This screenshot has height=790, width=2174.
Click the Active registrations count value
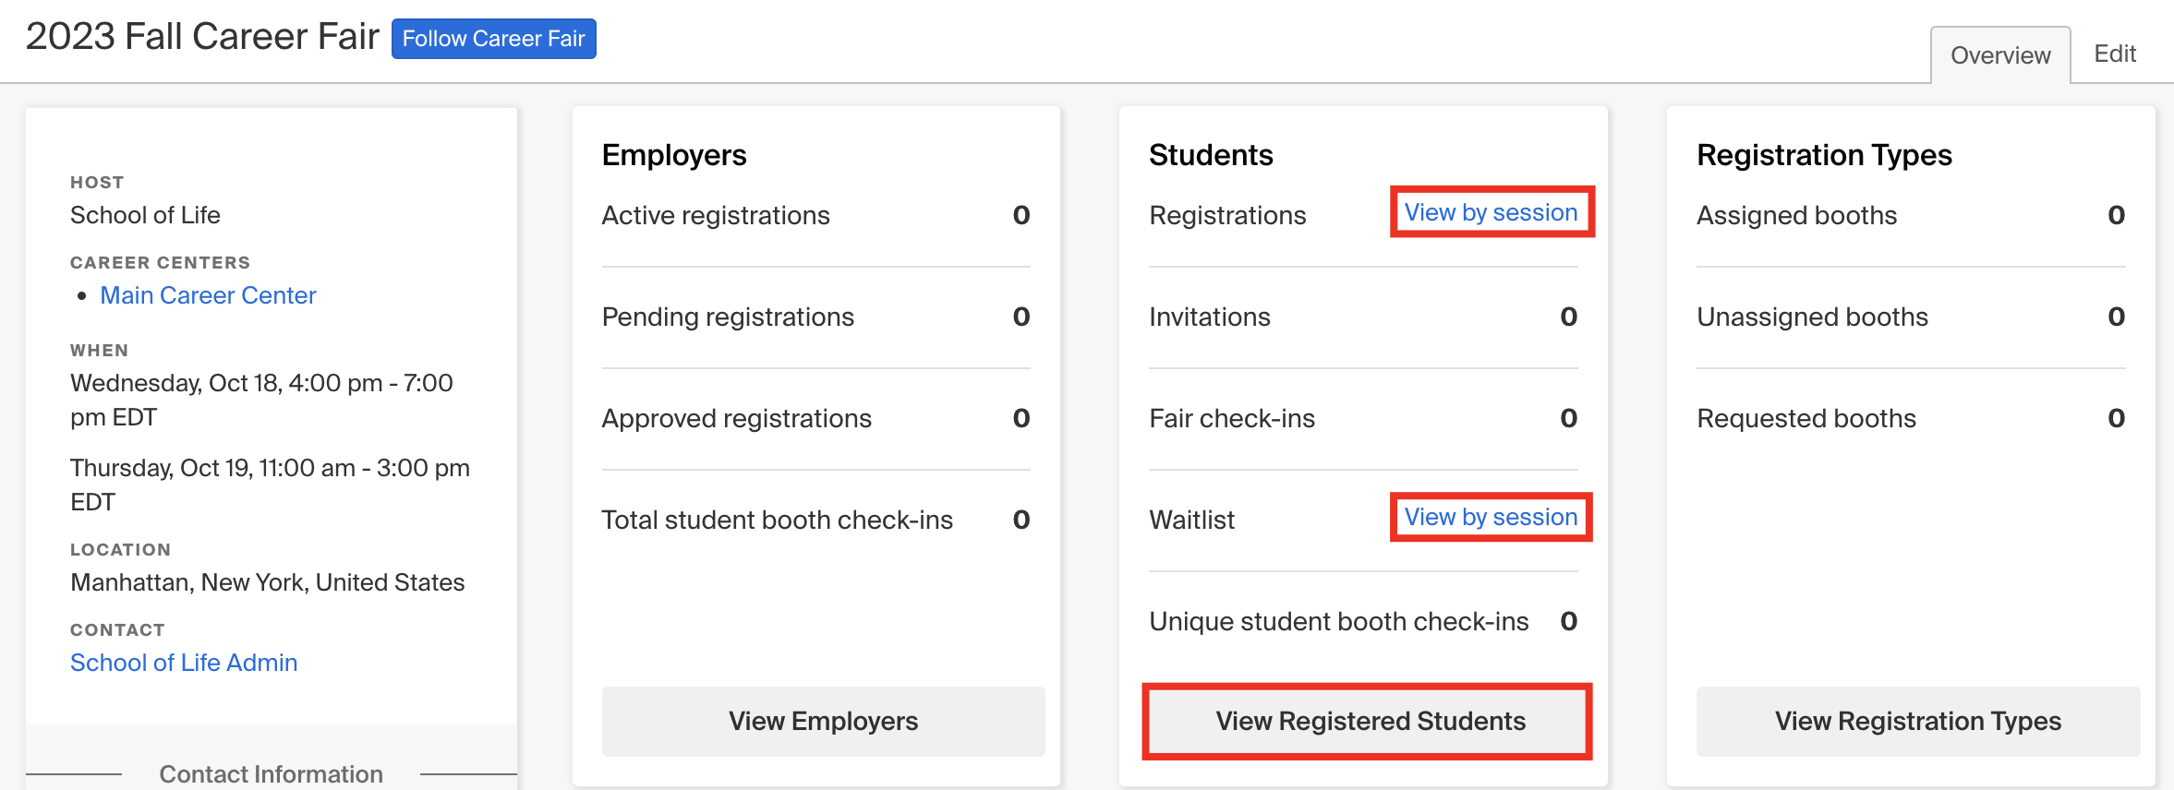(x=1021, y=215)
